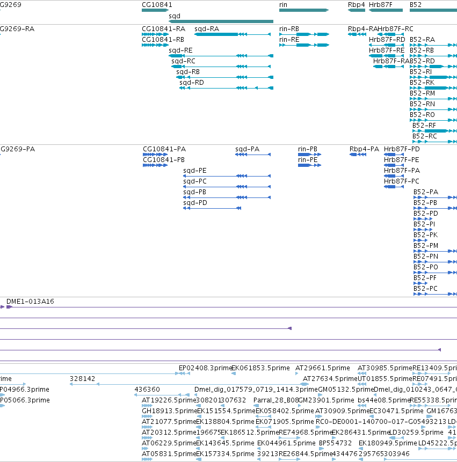Select the sqd-RD transcript label

pyautogui.click(x=192, y=83)
